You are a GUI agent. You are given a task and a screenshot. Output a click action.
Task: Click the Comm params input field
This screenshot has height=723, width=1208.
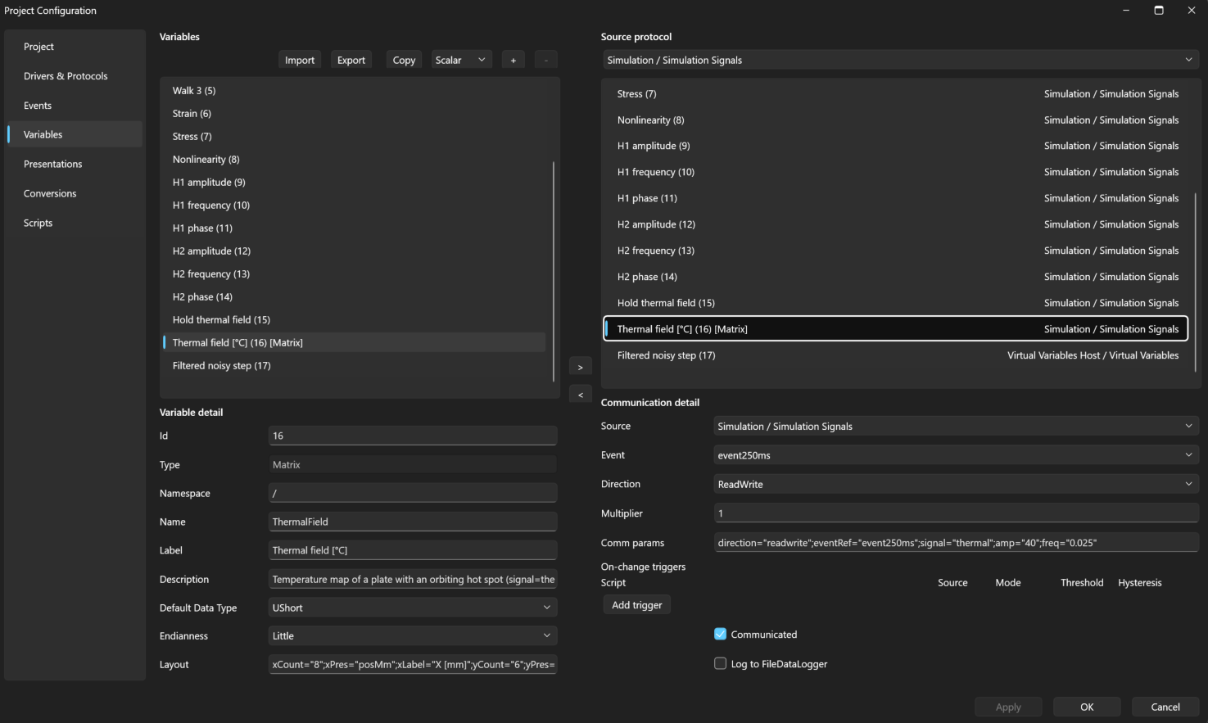957,543
